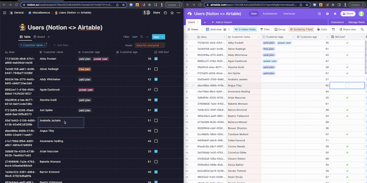Viewport: 367px width, 183px height.
Task: Switch to Automations tab in Airtable
Action: 270,14
